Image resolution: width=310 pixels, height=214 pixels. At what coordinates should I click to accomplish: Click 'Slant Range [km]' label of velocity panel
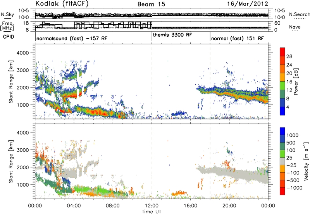click(11, 161)
